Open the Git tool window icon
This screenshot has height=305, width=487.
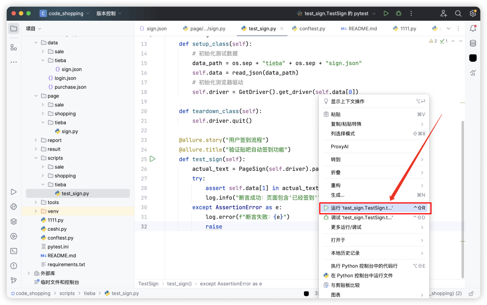coord(14,281)
